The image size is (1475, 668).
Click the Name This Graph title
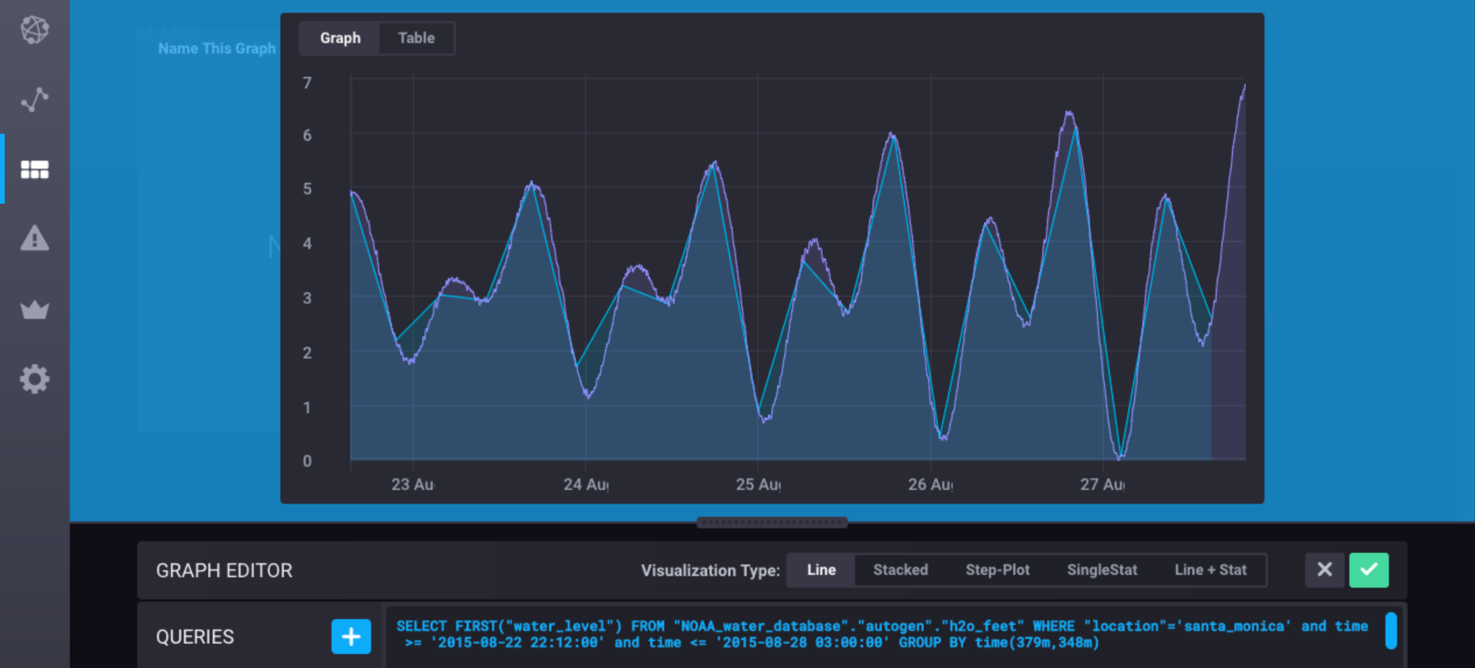216,49
